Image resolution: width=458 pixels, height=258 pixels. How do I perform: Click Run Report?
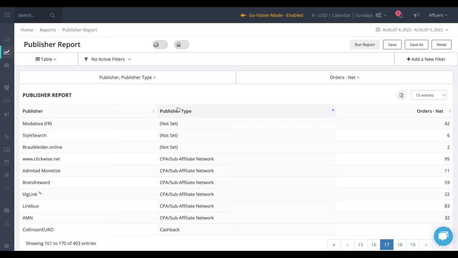pyautogui.click(x=365, y=44)
